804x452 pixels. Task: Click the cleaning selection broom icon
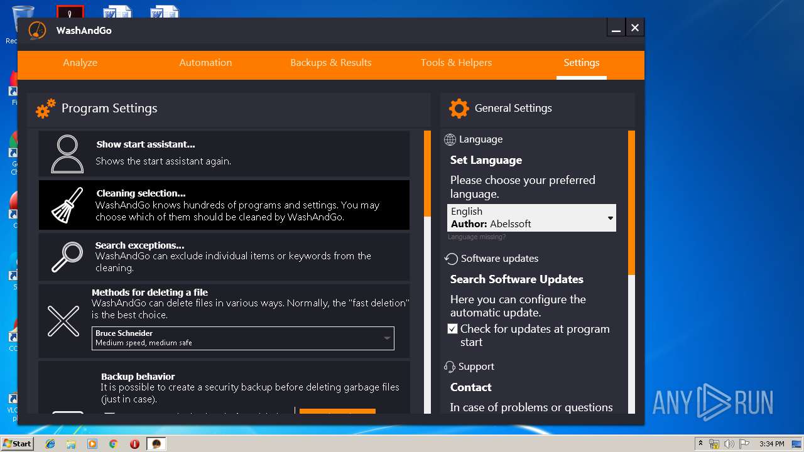point(67,205)
